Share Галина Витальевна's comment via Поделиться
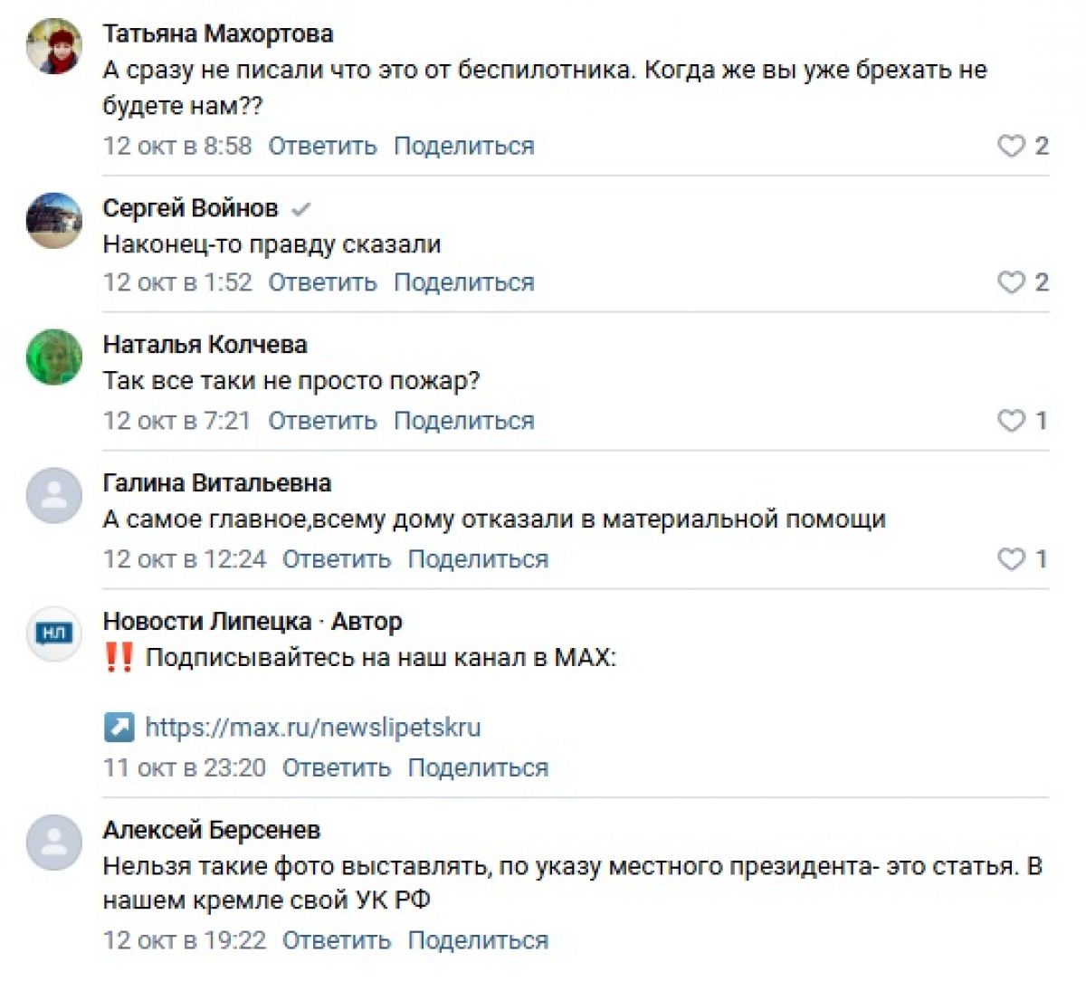Image resolution: width=1086 pixels, height=981 pixels. point(478,559)
